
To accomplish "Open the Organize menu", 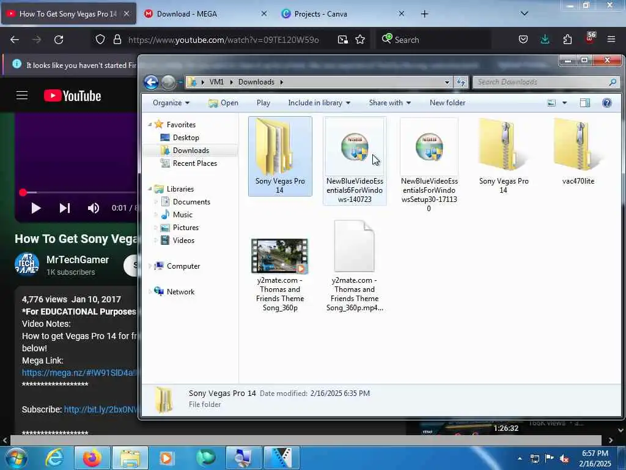I will point(171,103).
